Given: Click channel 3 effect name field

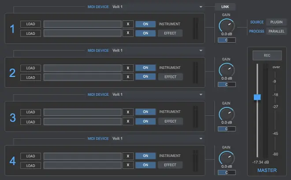Looking at the screenshot, I should click(x=82, y=121).
